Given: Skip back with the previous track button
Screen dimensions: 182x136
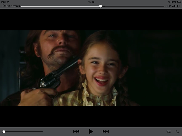Looking at the screenshot, I should click(x=76, y=131).
